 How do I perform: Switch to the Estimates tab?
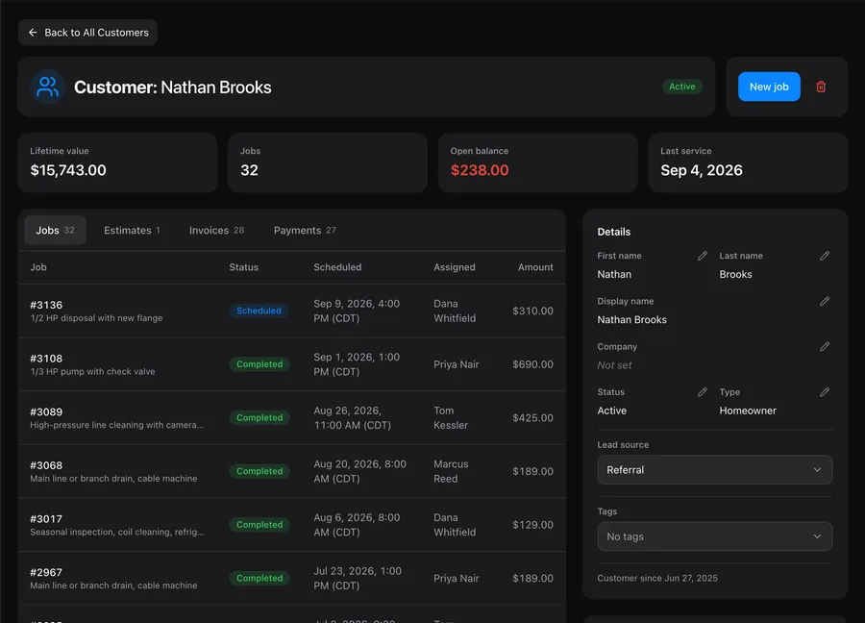pyautogui.click(x=132, y=230)
